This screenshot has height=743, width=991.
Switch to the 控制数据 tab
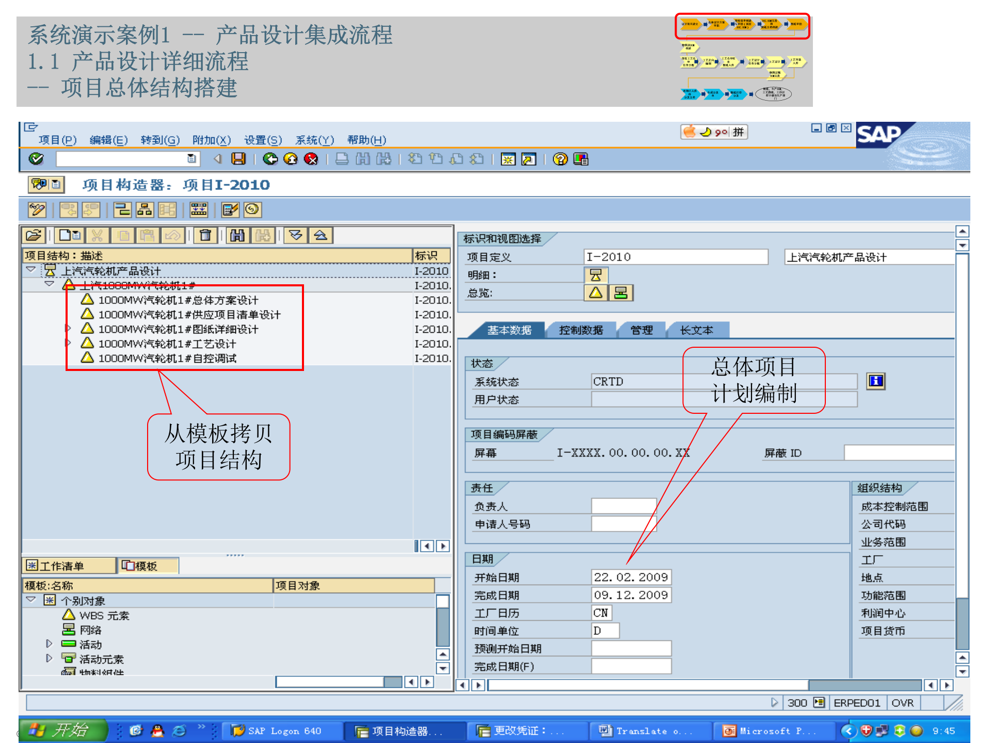(582, 330)
